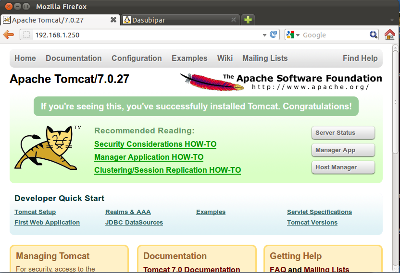Open the list all tabs dropdown

pos(392,20)
